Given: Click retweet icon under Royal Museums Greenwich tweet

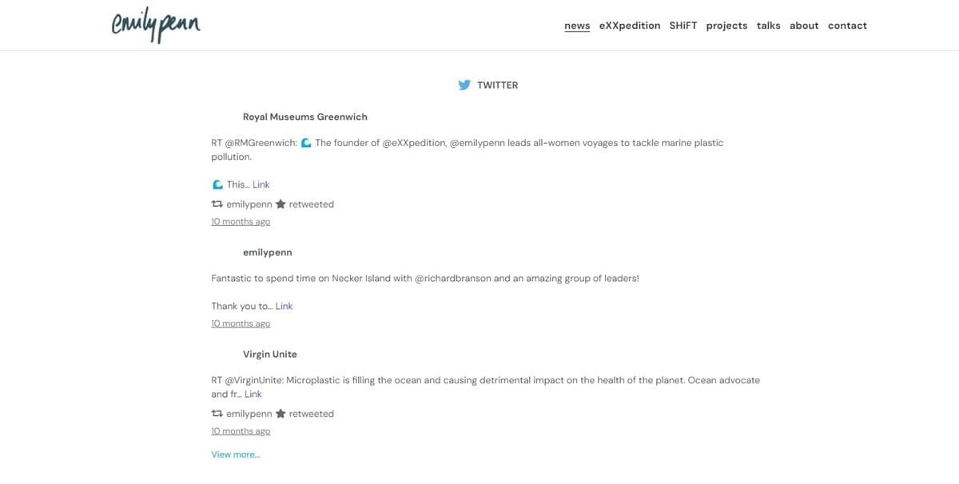Looking at the screenshot, I should (x=217, y=204).
